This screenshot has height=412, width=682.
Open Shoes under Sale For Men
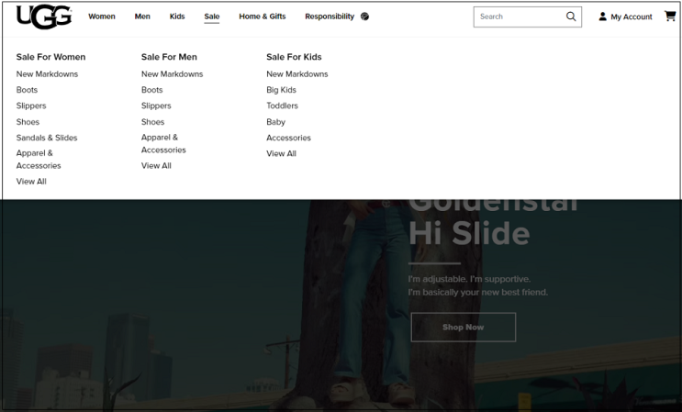[x=152, y=122]
